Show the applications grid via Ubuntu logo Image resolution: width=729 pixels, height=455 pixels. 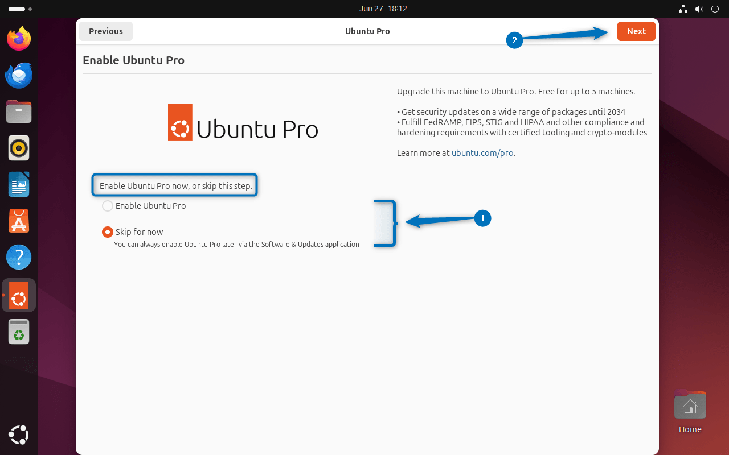pos(18,435)
